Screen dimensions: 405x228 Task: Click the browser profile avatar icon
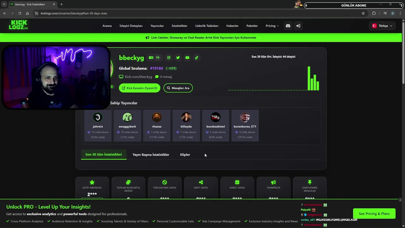click(x=393, y=13)
